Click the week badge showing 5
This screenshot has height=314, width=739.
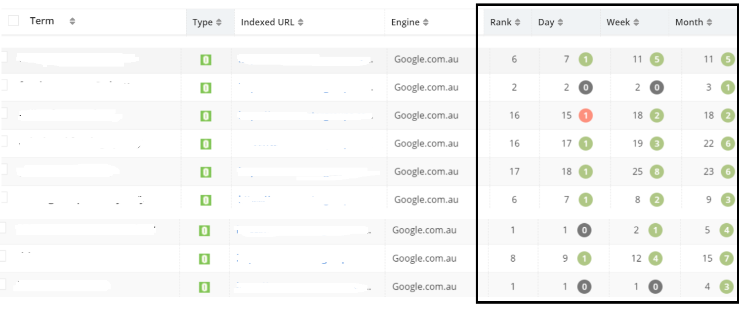point(657,60)
